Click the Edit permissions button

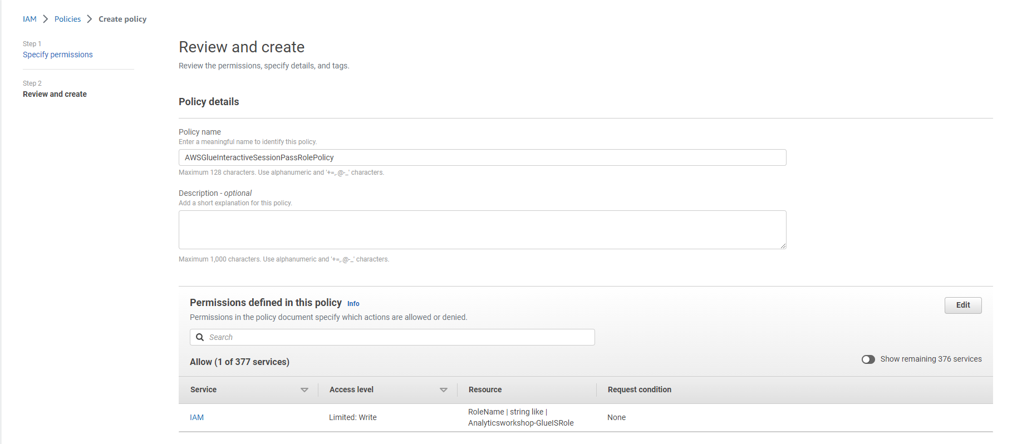coord(962,305)
